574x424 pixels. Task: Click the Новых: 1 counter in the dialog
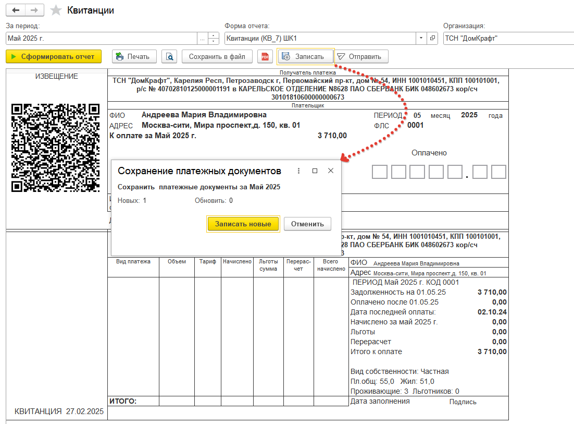coord(132,200)
